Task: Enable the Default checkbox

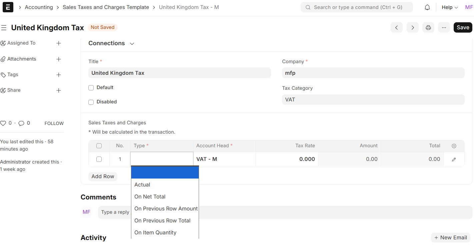Action: pyautogui.click(x=91, y=88)
